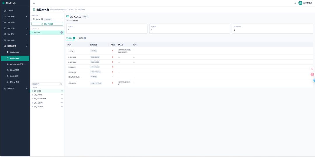Click the 总列数 stat card
The width and height of the screenshot is (315, 157).
pyautogui.click(x=107, y=28)
